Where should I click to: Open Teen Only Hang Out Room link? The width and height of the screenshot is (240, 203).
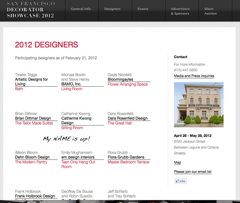pyautogui.click(x=78, y=164)
